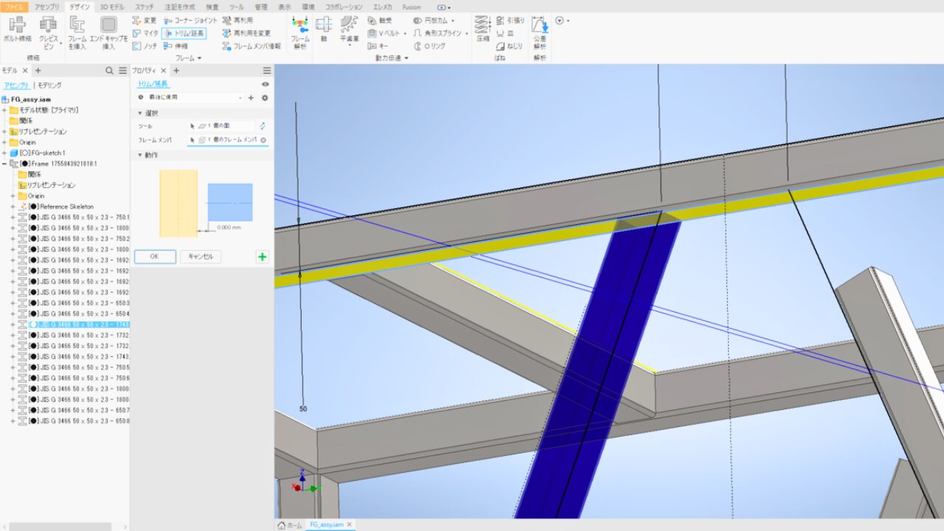Select the エンドキャップを挿入 (insert end cap) tool

(108, 33)
